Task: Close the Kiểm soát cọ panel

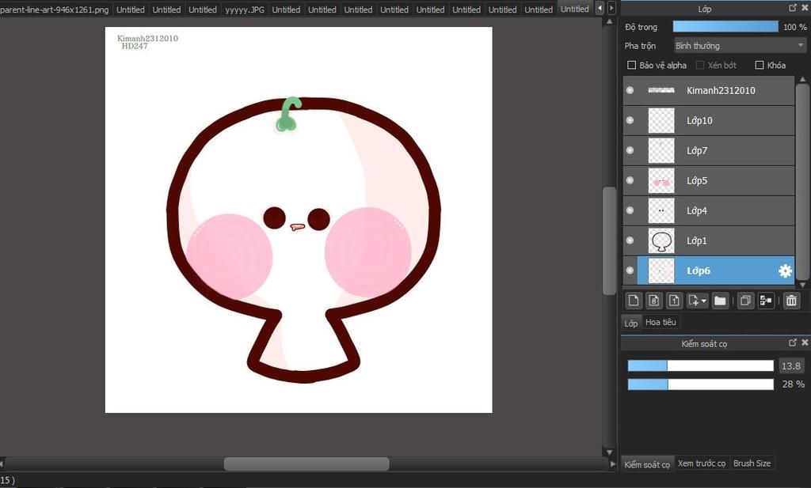Action: click(805, 342)
